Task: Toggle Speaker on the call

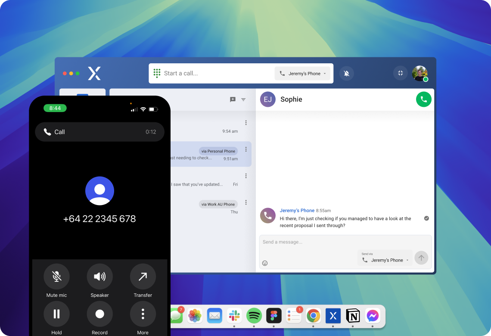Action: (x=99, y=277)
